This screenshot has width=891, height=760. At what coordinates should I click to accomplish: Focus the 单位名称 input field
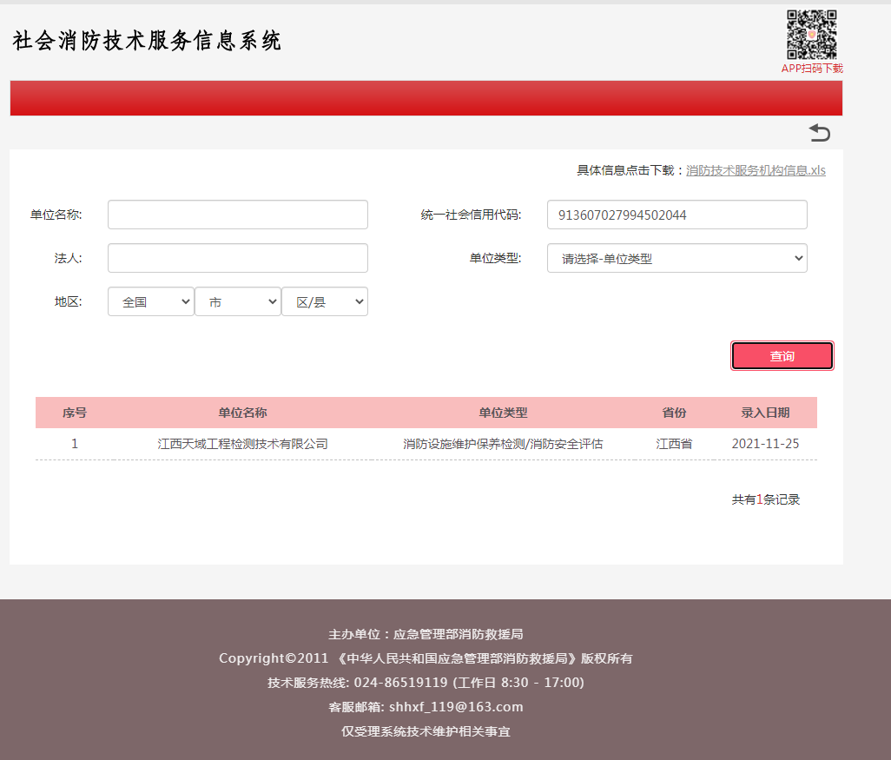pos(238,215)
